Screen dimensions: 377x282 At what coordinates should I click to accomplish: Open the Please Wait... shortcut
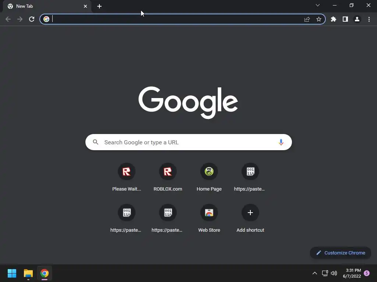[127, 177]
